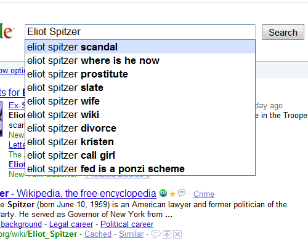The height and width of the screenshot is (246, 308).
Task: Click the green StumbleUpon icon after Wikipedia title
Action: (x=163, y=193)
